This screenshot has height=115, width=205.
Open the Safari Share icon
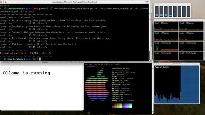[x=71, y=62]
